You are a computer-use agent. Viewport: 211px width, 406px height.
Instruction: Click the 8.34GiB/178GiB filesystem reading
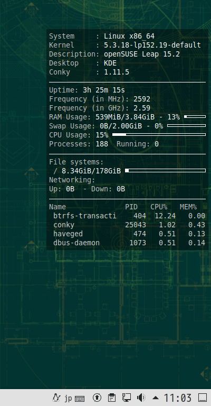point(91,171)
